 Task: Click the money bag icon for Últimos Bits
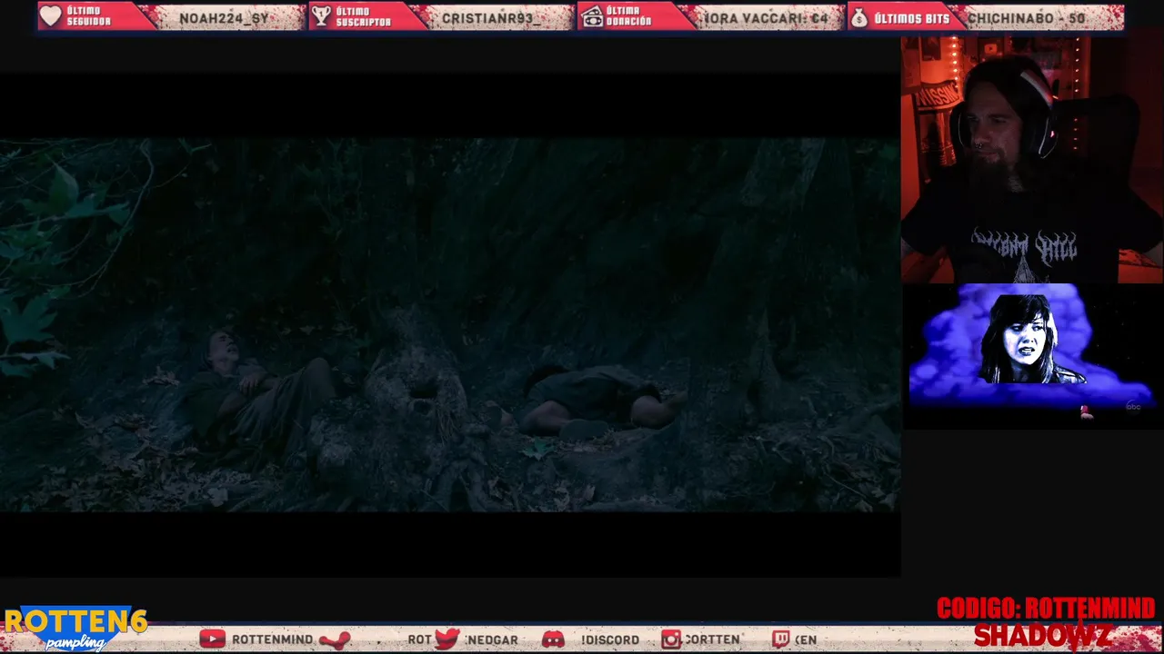858,17
